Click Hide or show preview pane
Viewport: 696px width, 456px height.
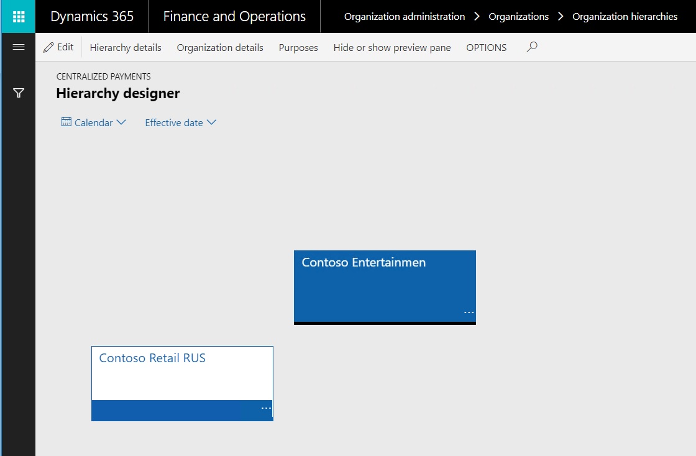coord(392,47)
